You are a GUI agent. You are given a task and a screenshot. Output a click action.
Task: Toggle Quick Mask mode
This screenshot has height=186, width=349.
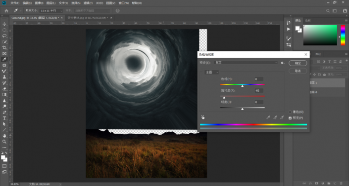4,166
